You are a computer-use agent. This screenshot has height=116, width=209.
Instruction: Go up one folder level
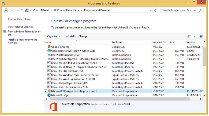point(22,10)
